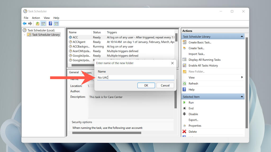This screenshot has width=271, height=152.
Task: Click the Running status of ACCBackgro task
Action: click(x=98, y=46)
